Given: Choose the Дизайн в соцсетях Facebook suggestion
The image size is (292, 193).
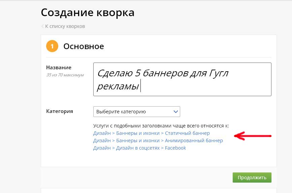Looking at the screenshot, I should point(139,148).
